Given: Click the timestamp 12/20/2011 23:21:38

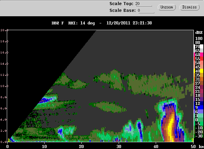Looking at the screenshot, I should [x=129, y=23].
